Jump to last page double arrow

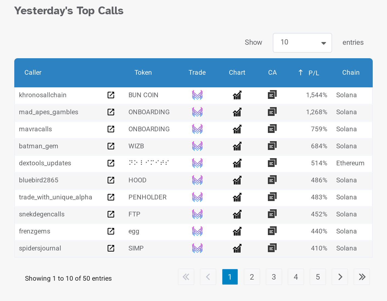coord(362,277)
